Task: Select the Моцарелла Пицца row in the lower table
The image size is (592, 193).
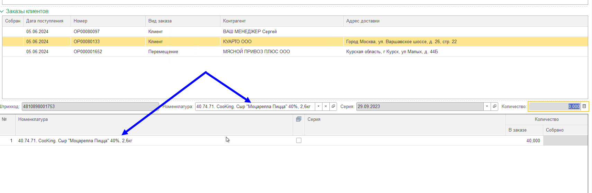Action: point(294,141)
